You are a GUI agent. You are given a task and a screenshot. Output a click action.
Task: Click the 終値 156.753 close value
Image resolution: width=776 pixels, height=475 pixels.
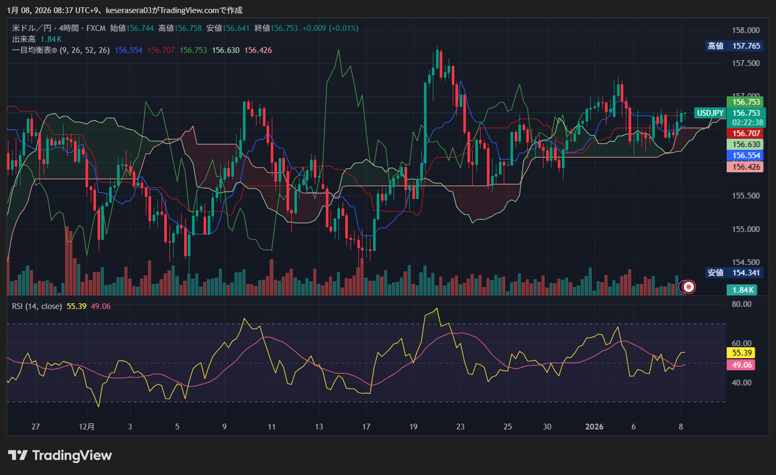[x=276, y=28]
